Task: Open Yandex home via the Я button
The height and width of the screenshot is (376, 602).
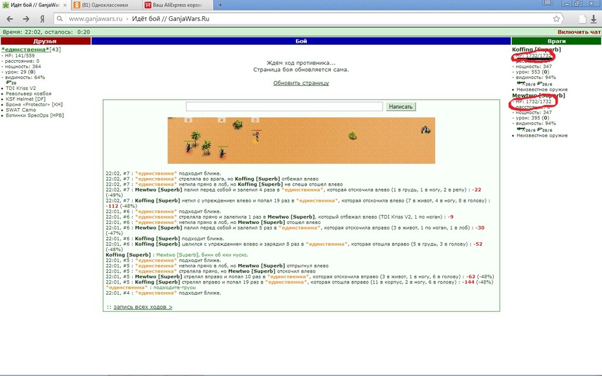Action: coord(42,19)
